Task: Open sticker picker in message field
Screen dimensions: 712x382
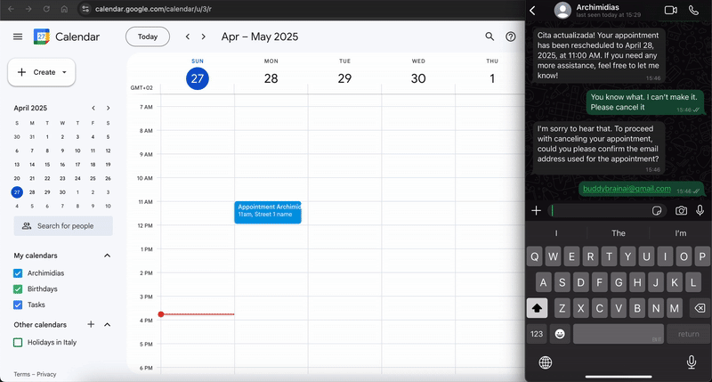Action: (x=656, y=211)
